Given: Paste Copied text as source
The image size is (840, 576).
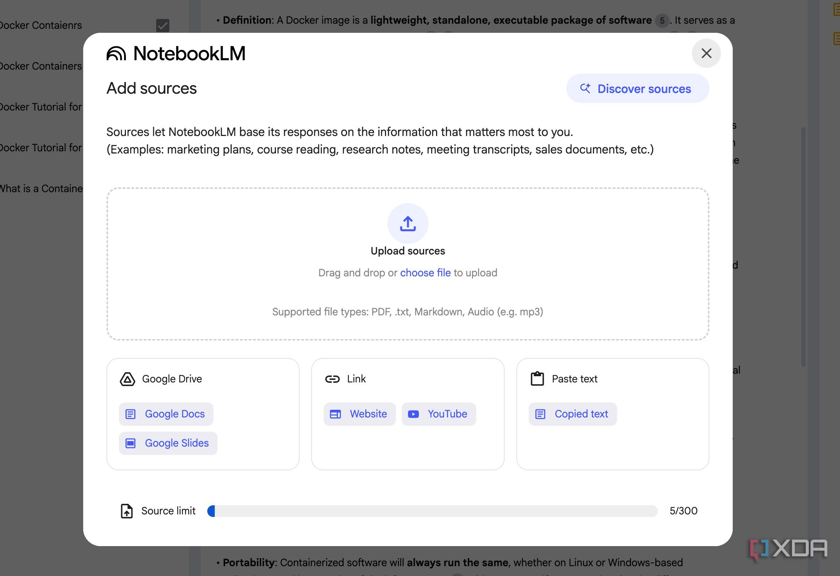Looking at the screenshot, I should pos(573,414).
